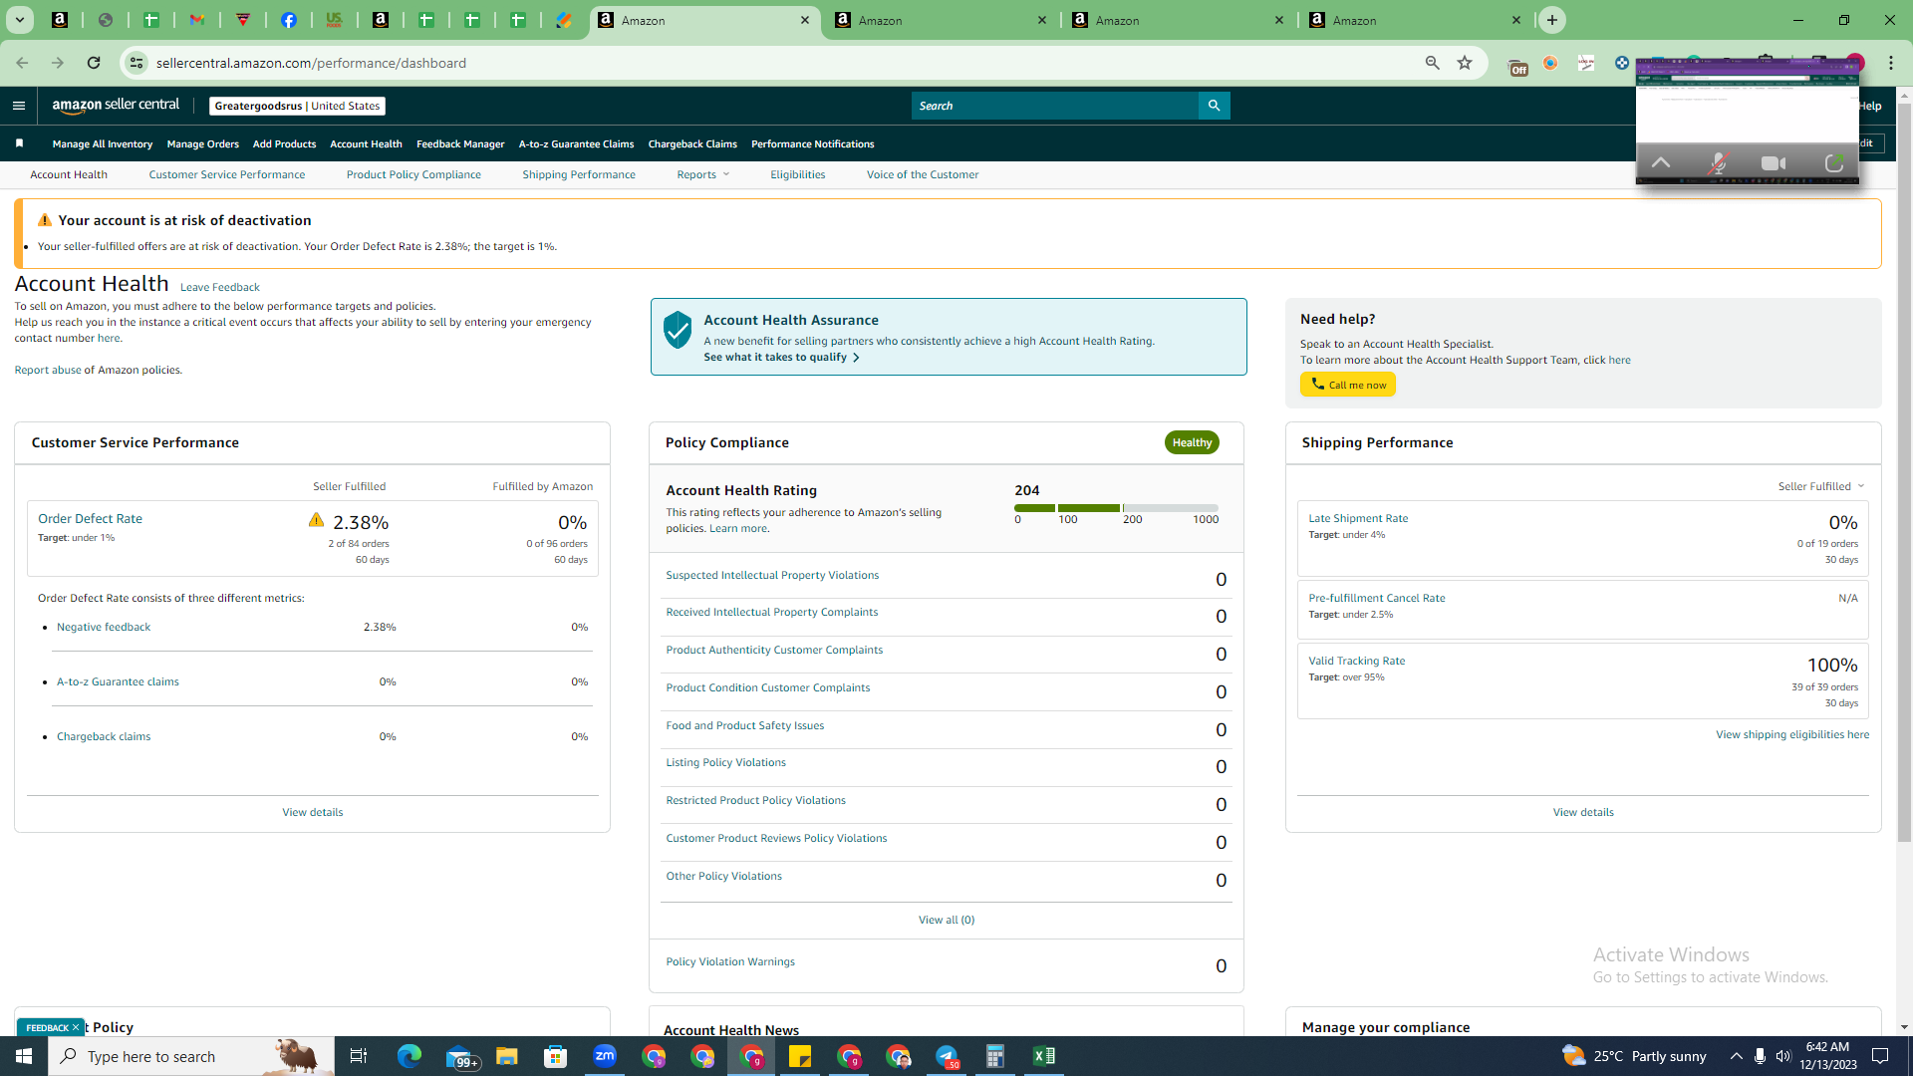The height and width of the screenshot is (1076, 1913).
Task: Open the Negative feedback metric link
Action: pyautogui.click(x=104, y=627)
